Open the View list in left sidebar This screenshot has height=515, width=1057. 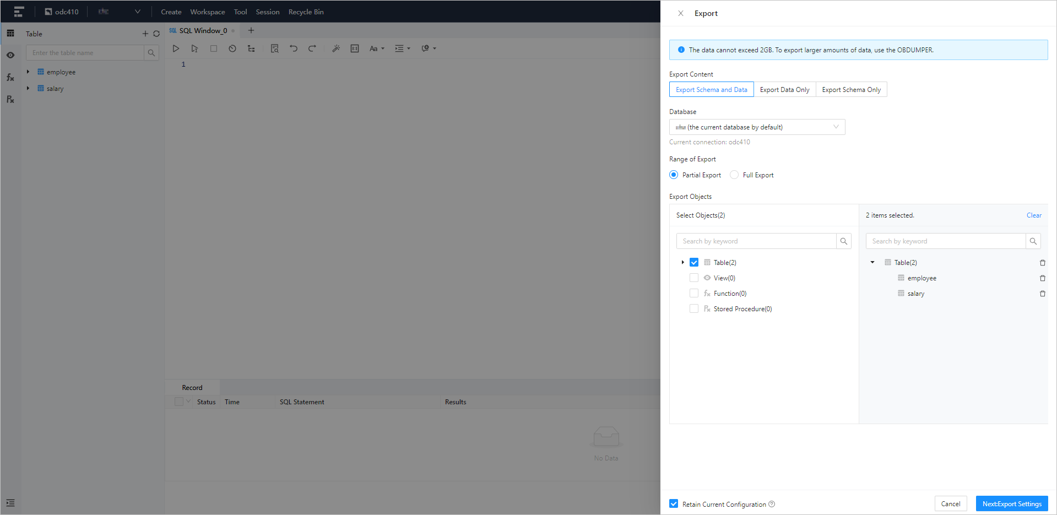(x=10, y=55)
